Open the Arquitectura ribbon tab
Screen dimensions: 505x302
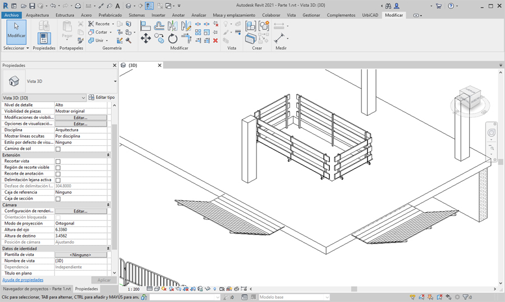[37, 15]
